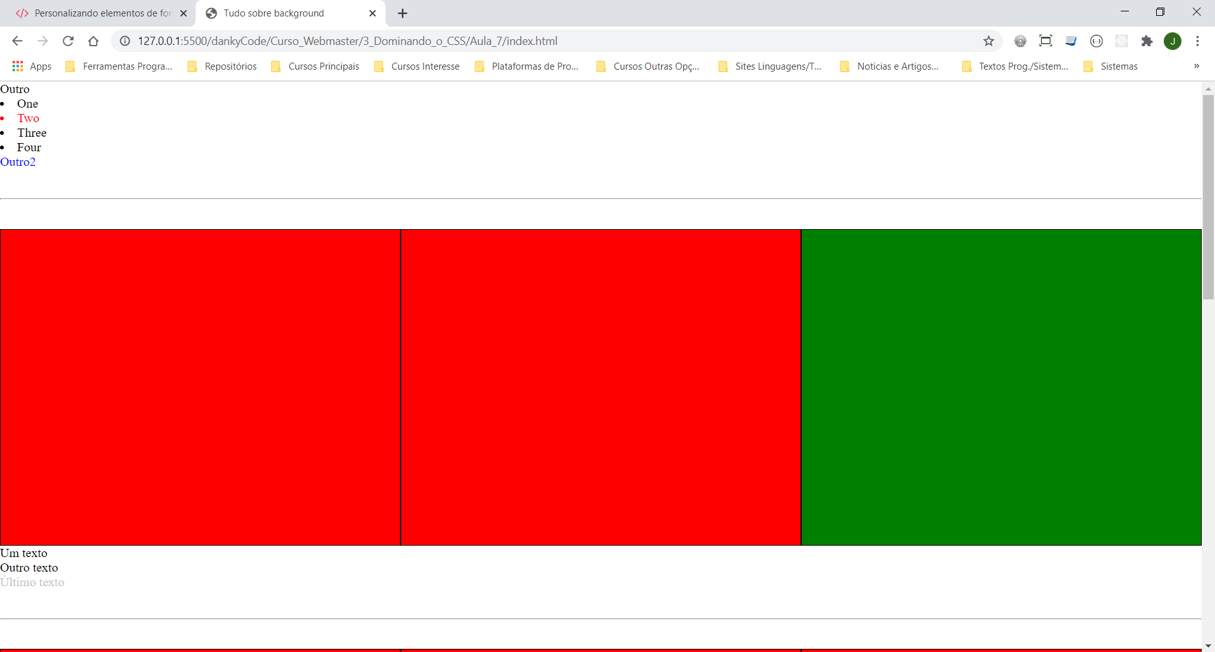Open 'Cursos Principais' bookmark folder
The image size is (1215, 652).
coord(315,66)
